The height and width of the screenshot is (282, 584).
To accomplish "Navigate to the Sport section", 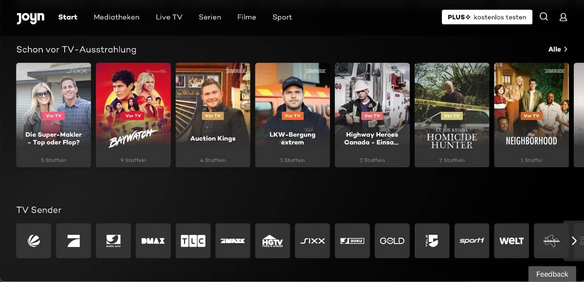I will (x=282, y=17).
